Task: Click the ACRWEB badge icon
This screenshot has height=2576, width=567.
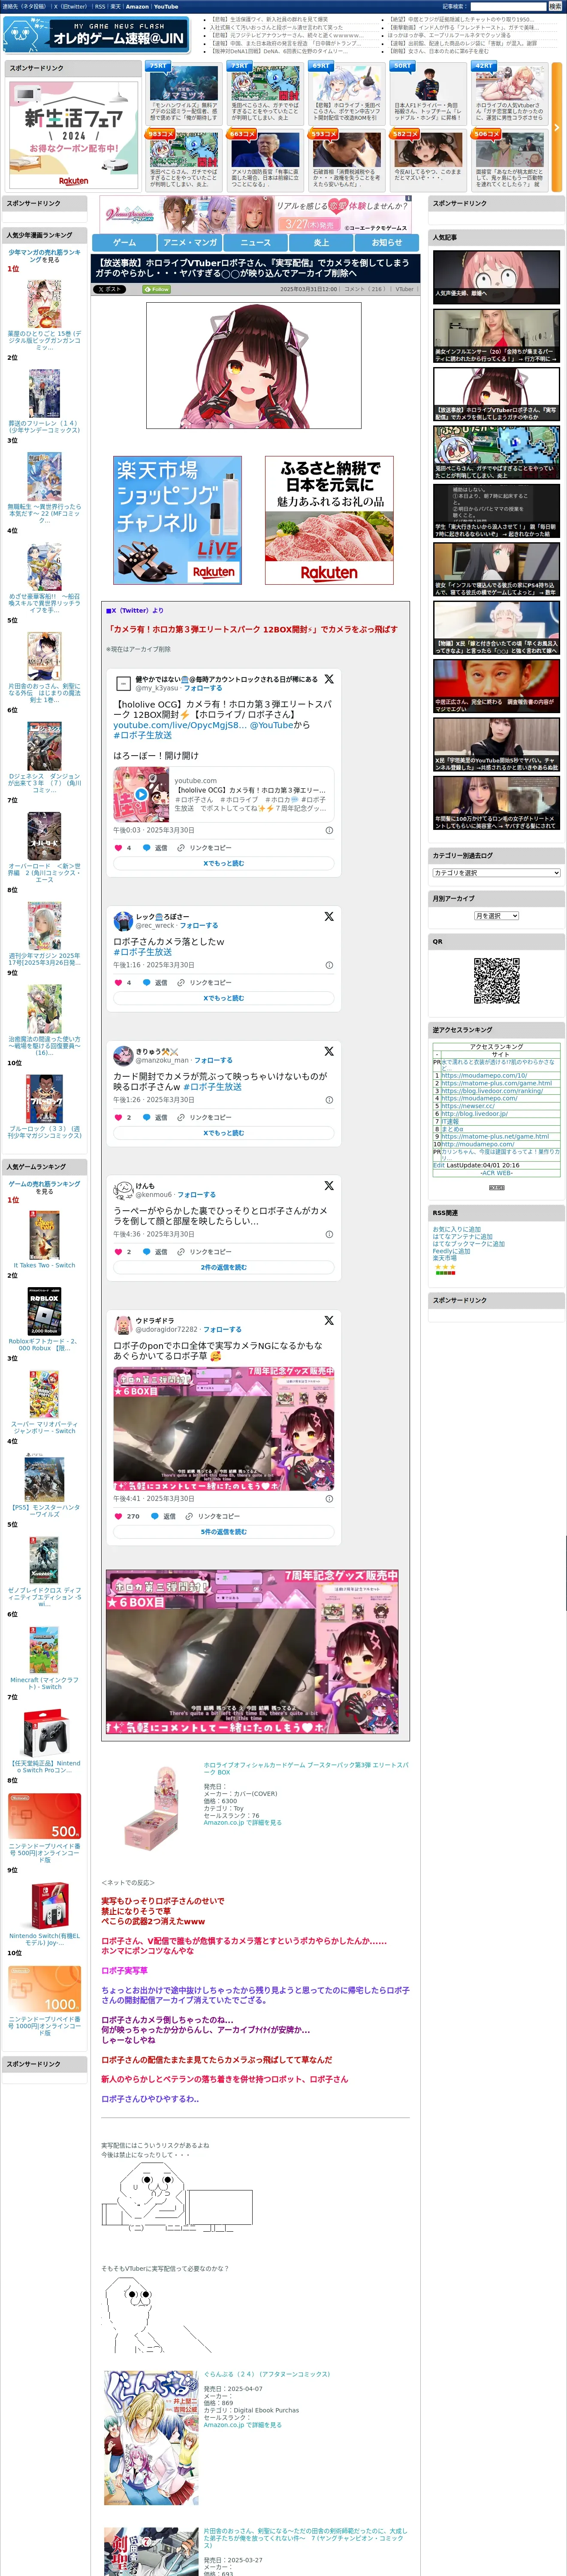Action: 496,1187
